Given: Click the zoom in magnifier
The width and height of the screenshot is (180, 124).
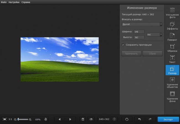Looking at the screenshot, I should tap(30, 120).
